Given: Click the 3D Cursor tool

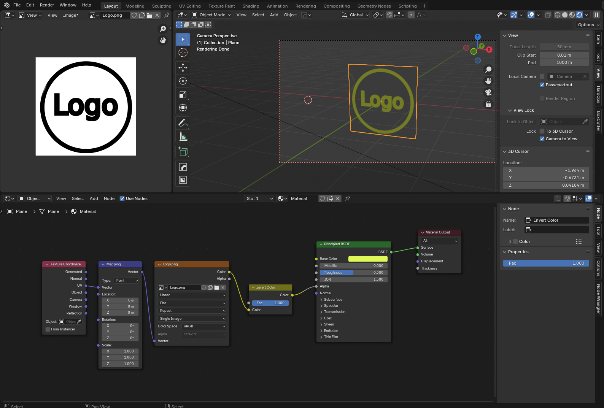Looking at the screenshot, I should (x=183, y=52).
